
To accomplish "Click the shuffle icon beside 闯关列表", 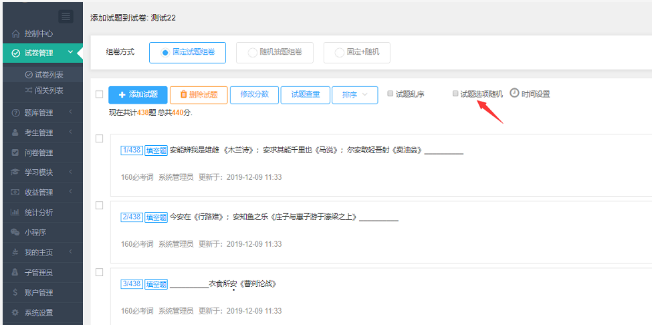I will (29, 90).
